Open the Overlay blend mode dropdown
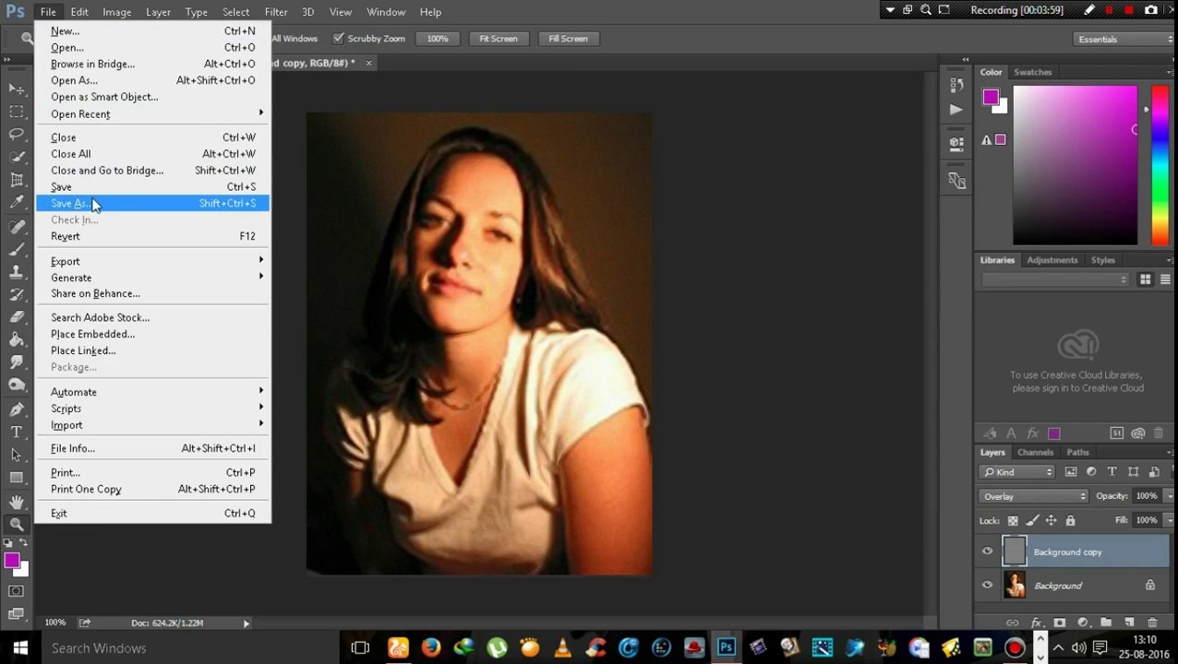The image size is (1178, 664). pos(1034,496)
